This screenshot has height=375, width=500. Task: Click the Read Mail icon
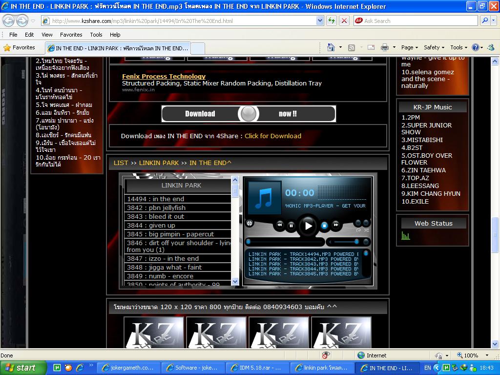[x=371, y=47]
